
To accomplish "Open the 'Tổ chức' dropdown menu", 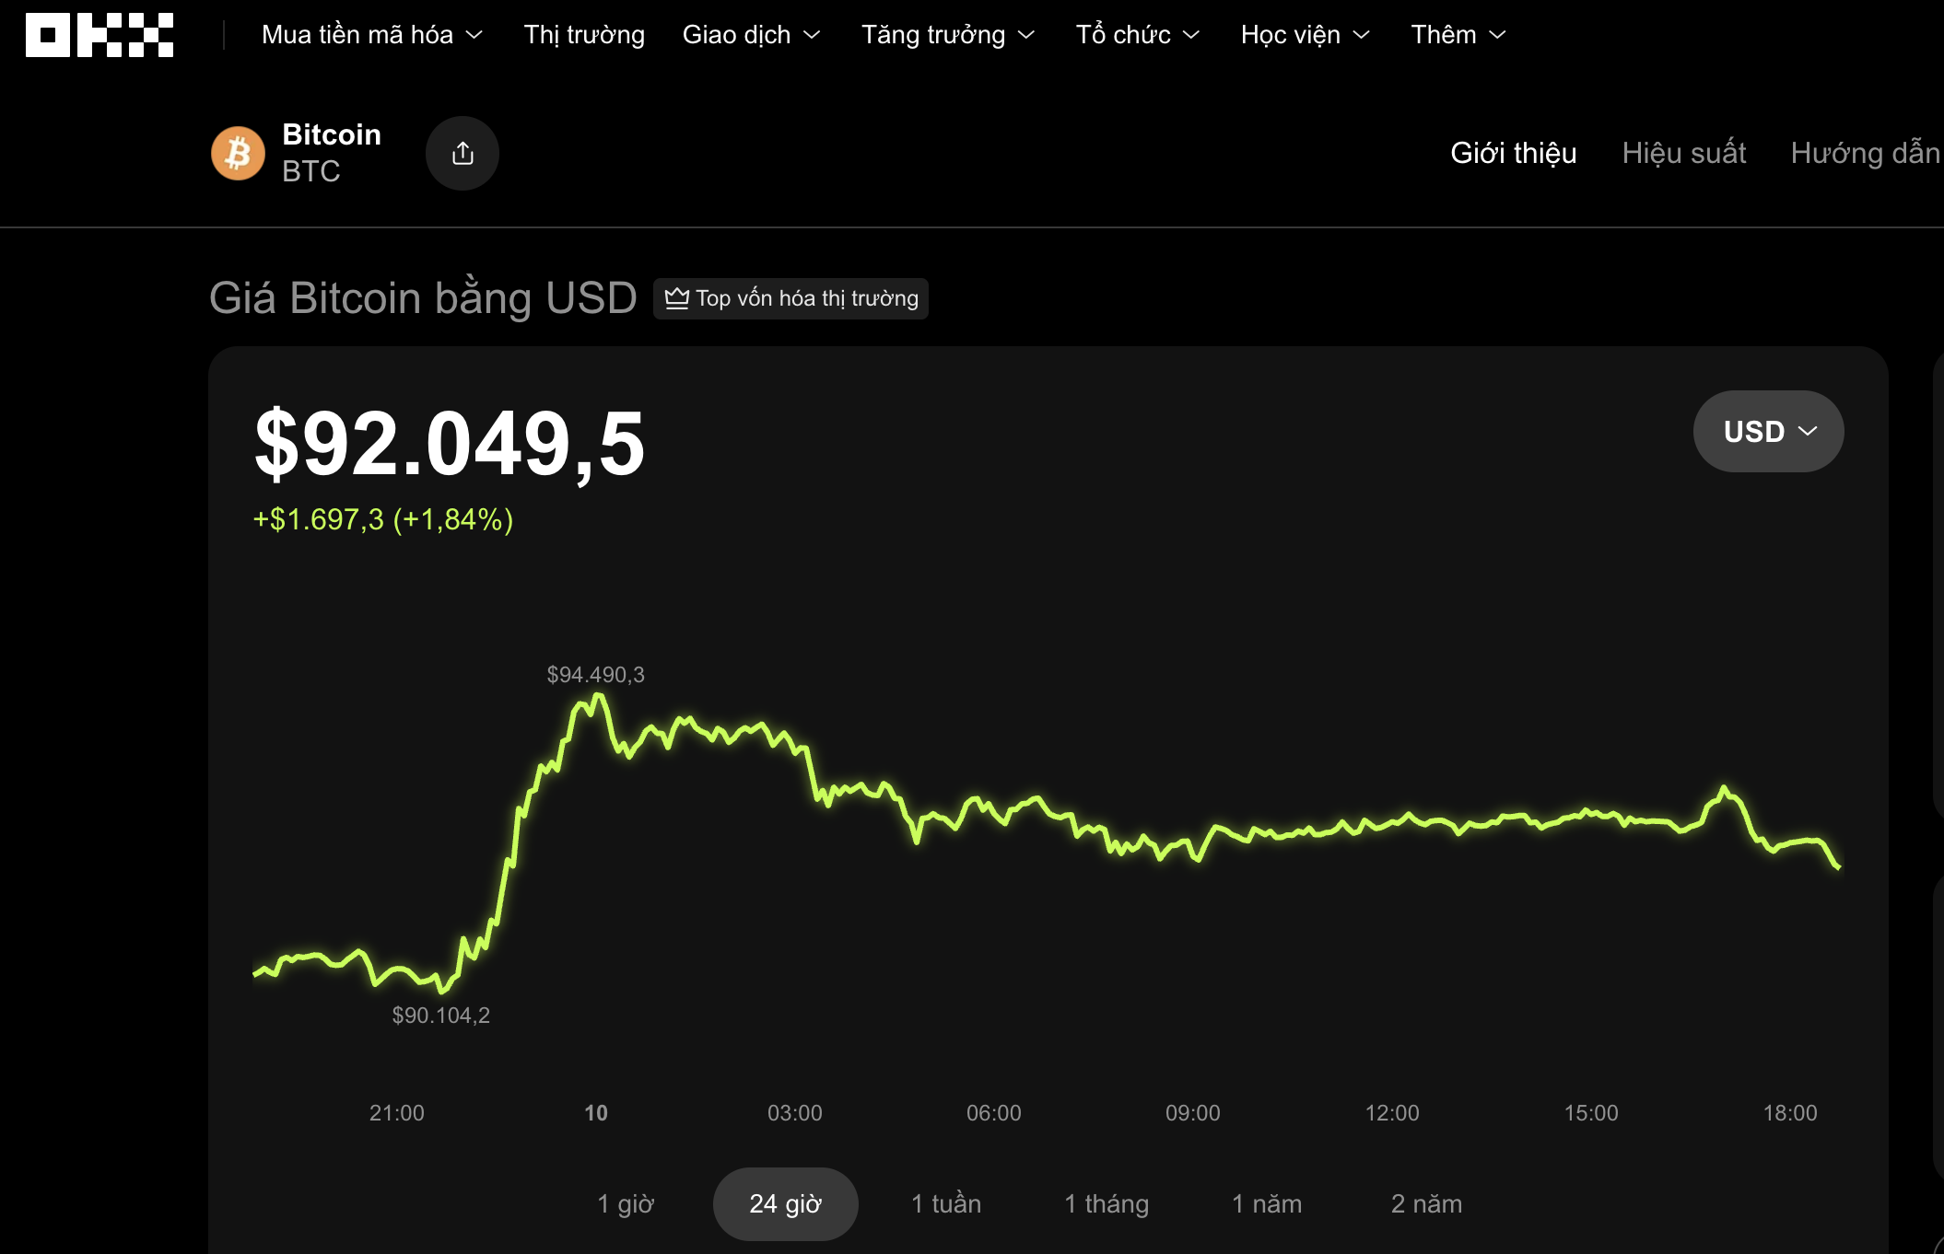I will [x=1138, y=35].
